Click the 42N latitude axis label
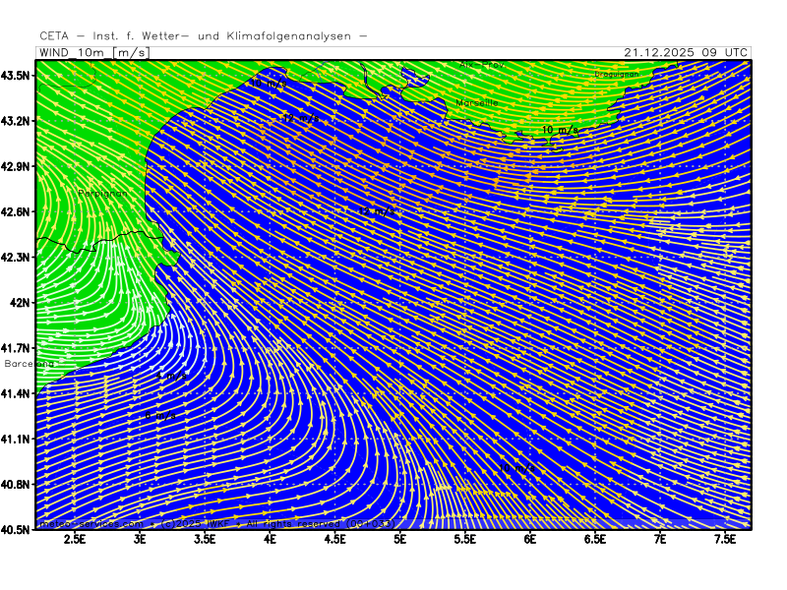The width and height of the screenshot is (787, 590). (22, 303)
